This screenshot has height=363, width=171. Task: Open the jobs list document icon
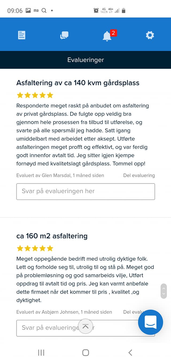click(22, 35)
